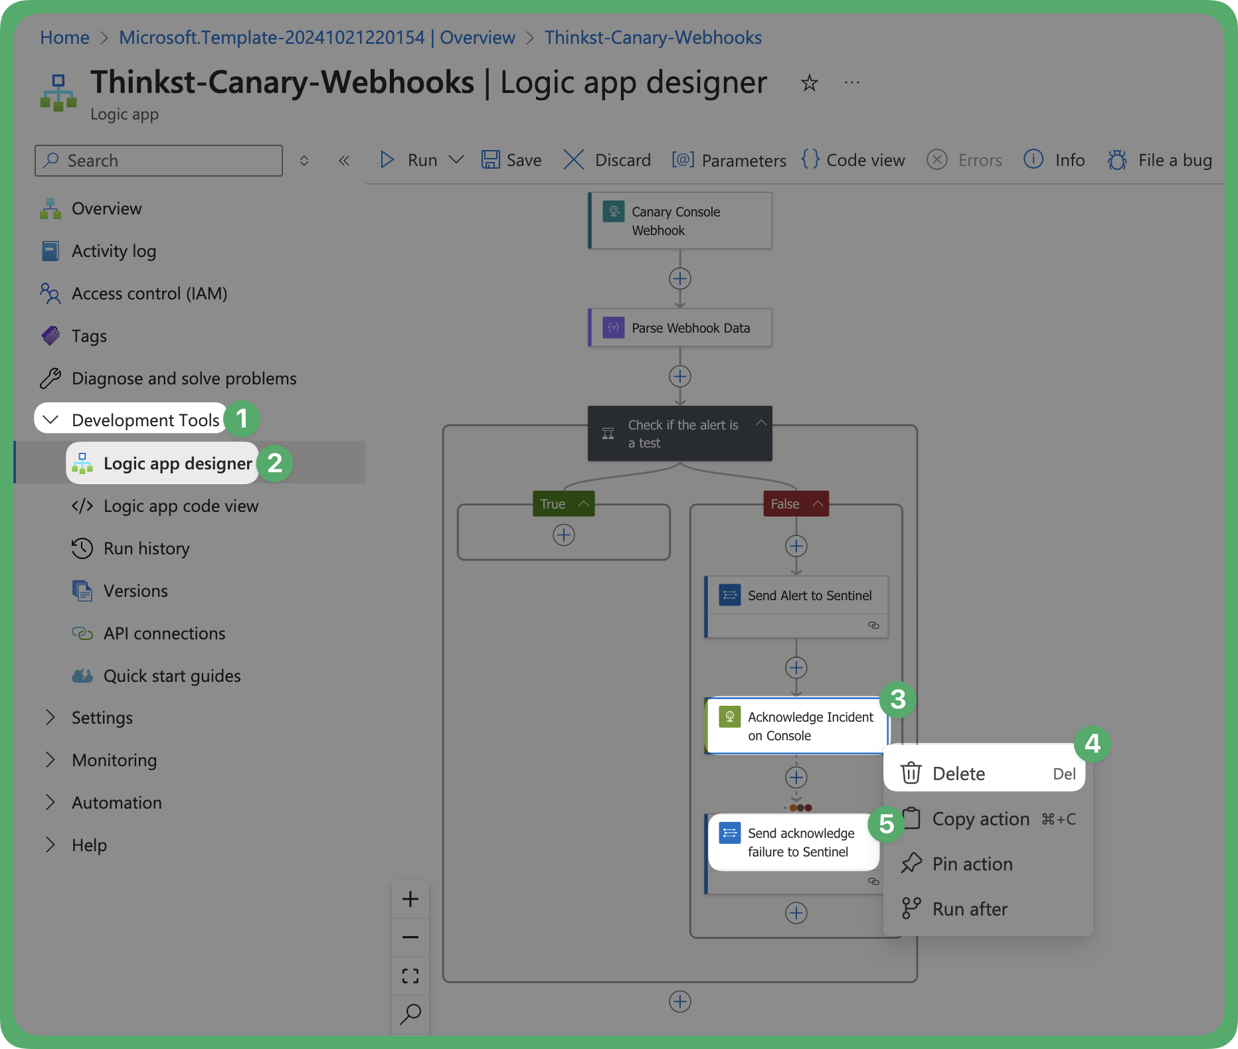Screen dimensions: 1238x1049
Task: Collapse the True branch
Action: pos(584,504)
